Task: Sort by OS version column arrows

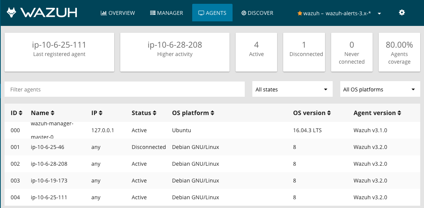Action: coord(329,113)
